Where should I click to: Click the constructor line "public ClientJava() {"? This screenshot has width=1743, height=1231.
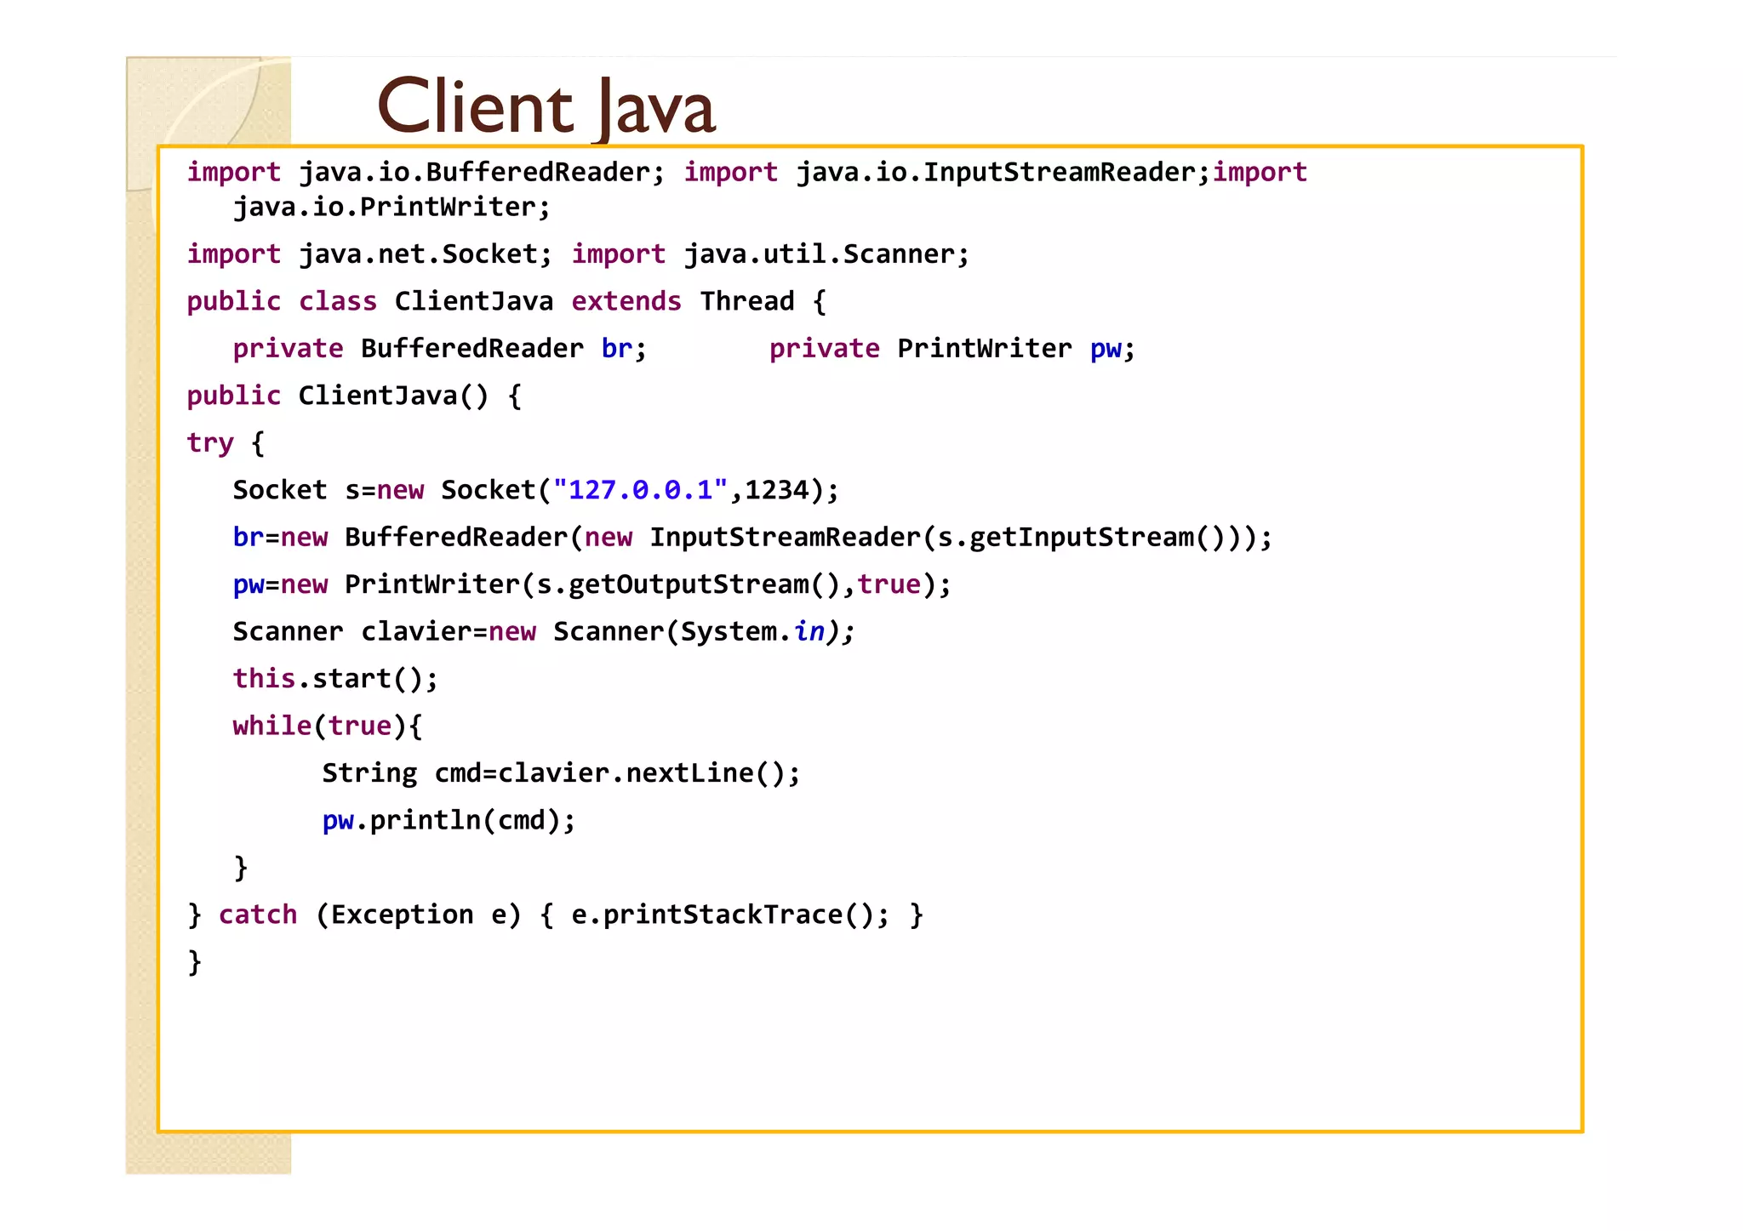pos(354,396)
